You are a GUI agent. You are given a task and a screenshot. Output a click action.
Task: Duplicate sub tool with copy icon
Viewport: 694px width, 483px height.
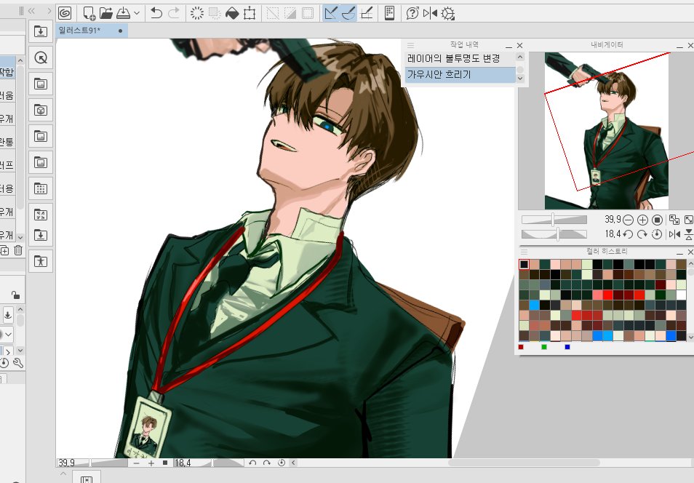(4, 250)
